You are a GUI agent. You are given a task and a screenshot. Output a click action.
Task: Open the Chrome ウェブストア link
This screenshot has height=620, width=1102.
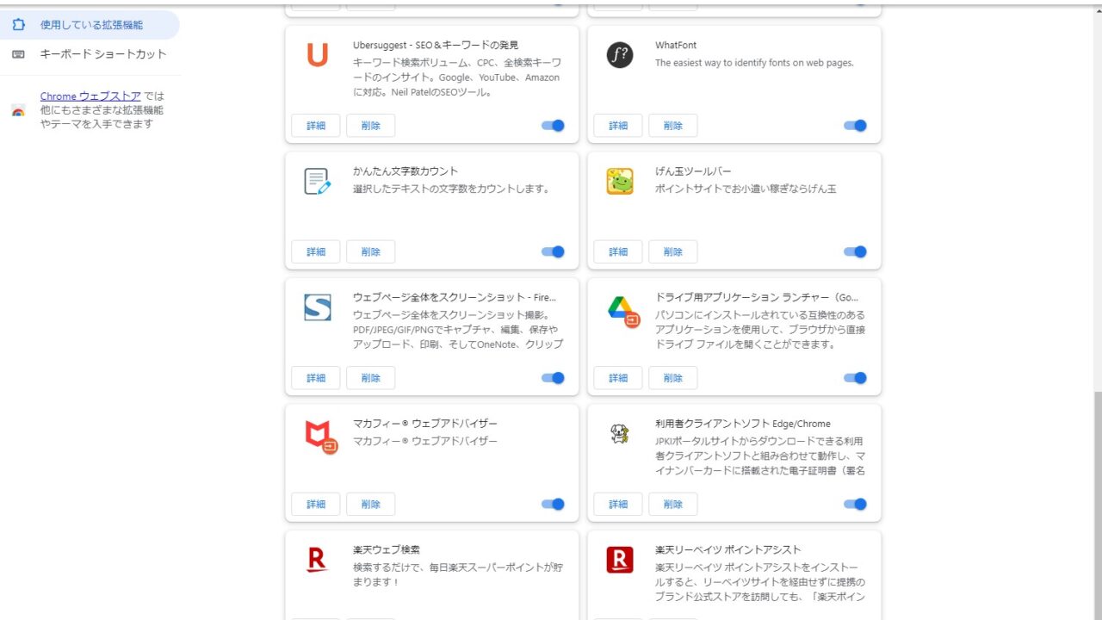pos(90,96)
